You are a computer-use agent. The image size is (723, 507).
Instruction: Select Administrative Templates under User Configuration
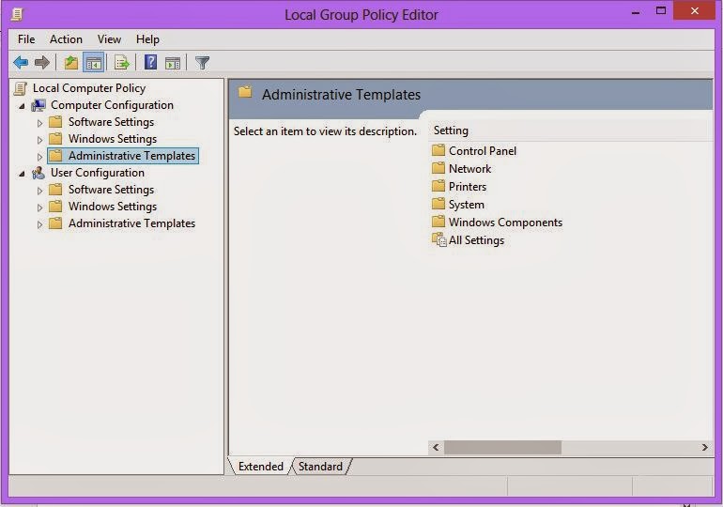[131, 223]
